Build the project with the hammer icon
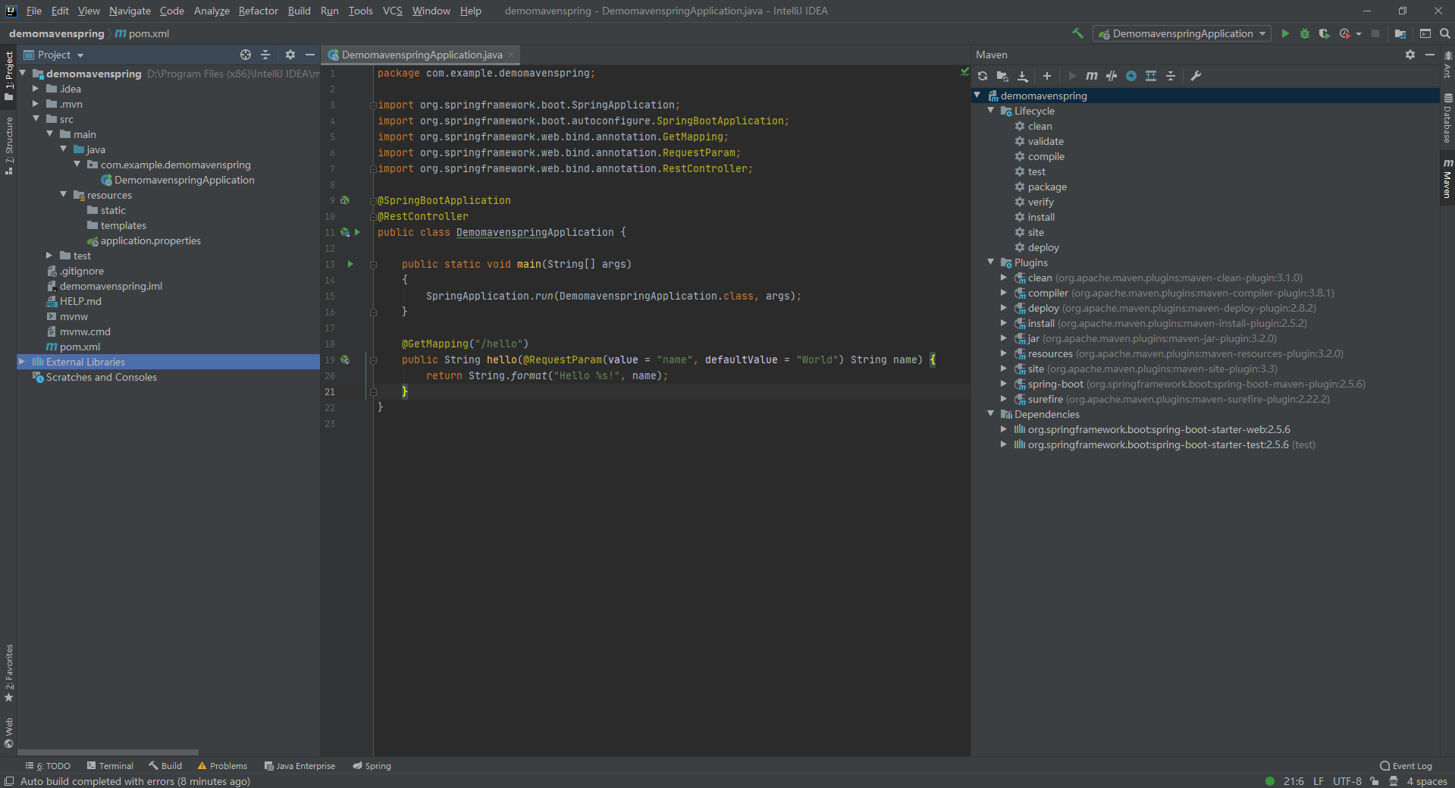Screen dimensions: 1455x788 [x=1077, y=33]
